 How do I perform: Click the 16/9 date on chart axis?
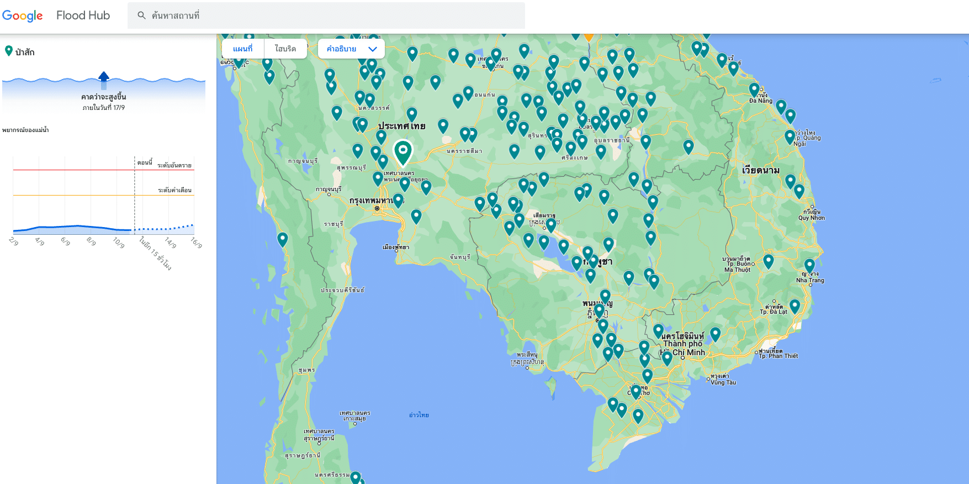click(197, 242)
